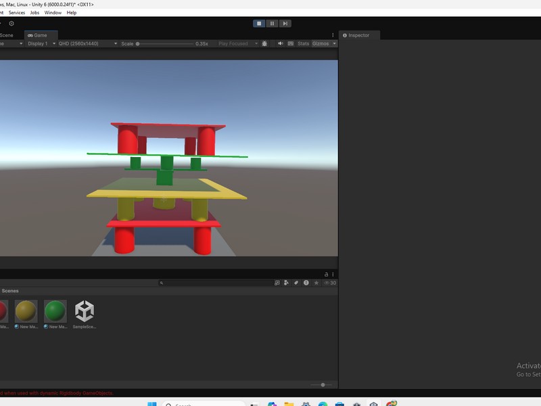Screen dimensions: 541x406
Task: Toggle the frame debugger bug icon
Action: click(264, 43)
